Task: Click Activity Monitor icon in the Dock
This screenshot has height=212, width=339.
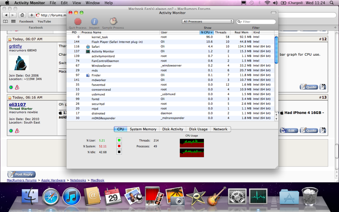Action: coord(258,196)
